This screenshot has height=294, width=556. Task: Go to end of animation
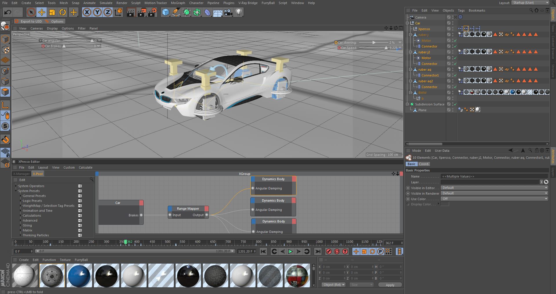click(x=318, y=251)
